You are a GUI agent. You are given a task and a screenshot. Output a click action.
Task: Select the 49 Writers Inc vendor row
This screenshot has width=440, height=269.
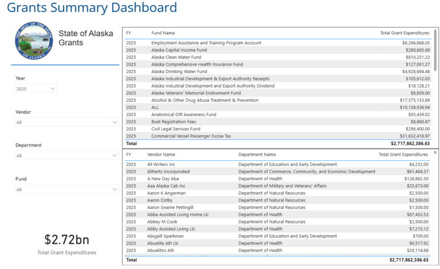278,164
